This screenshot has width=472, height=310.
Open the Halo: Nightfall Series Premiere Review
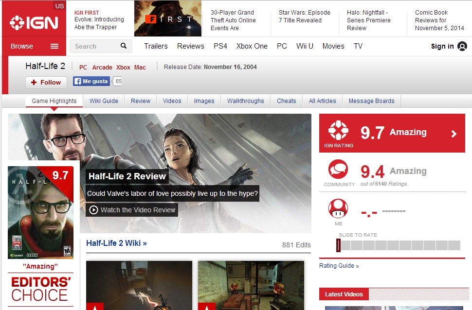tap(369, 20)
